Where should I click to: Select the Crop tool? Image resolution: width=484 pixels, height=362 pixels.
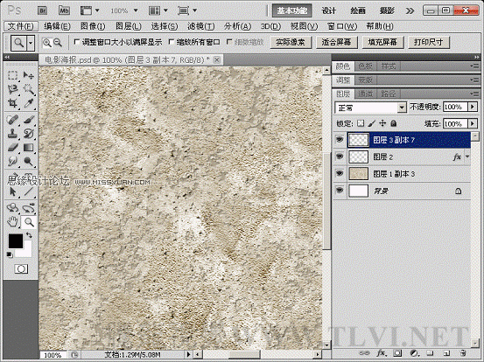coord(12,103)
